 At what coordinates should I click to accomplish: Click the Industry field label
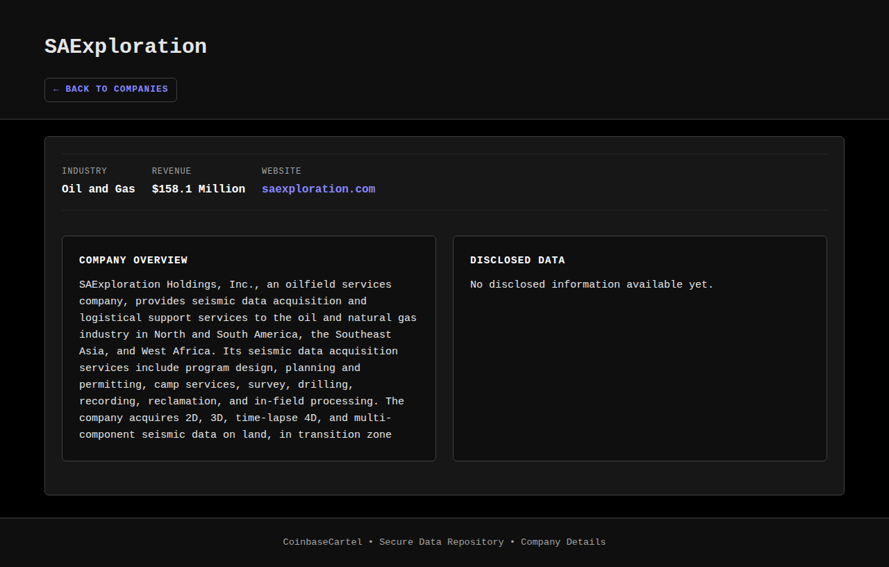click(x=84, y=171)
